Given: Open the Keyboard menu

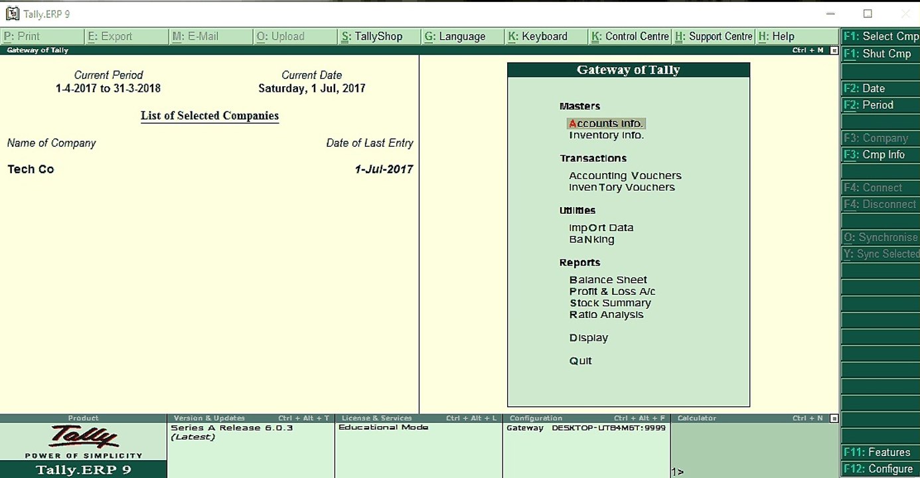Looking at the screenshot, I should pyautogui.click(x=546, y=37).
